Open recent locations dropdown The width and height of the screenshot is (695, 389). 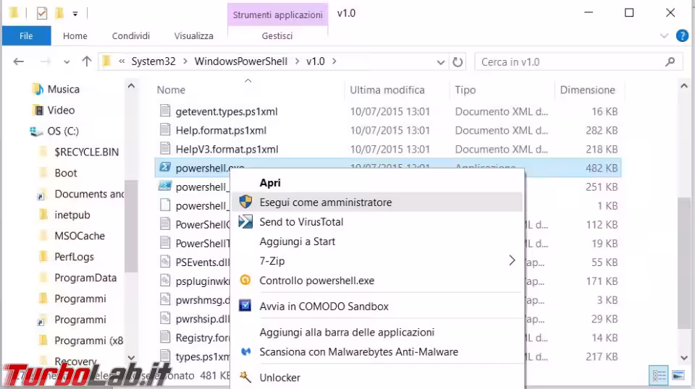coord(67,62)
